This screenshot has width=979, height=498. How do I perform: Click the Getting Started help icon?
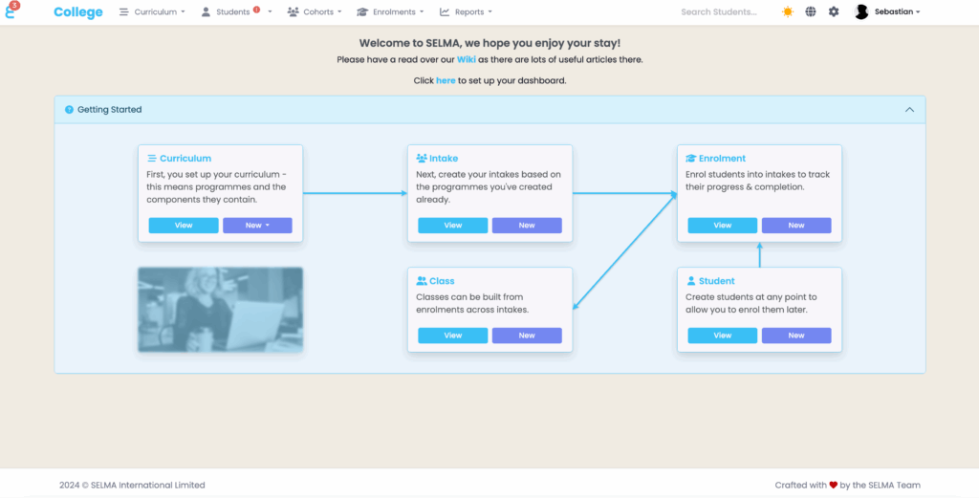pyautogui.click(x=69, y=110)
